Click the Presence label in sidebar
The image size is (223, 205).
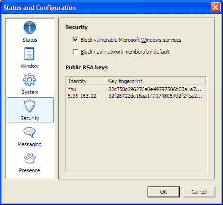point(29,170)
